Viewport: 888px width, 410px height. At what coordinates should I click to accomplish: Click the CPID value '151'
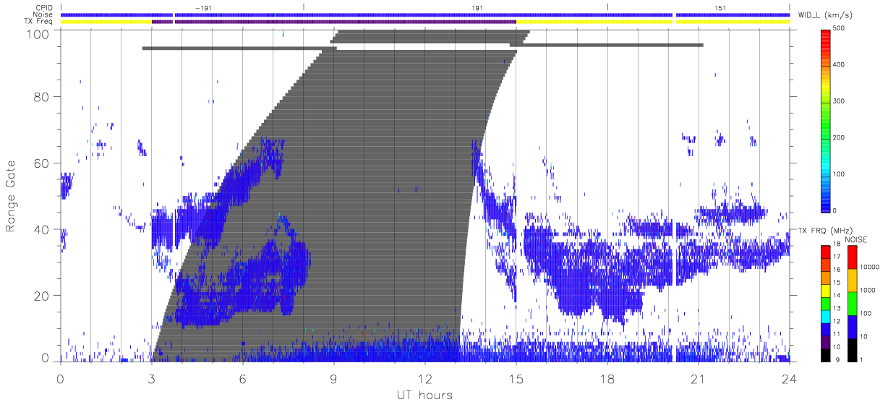[x=720, y=7]
